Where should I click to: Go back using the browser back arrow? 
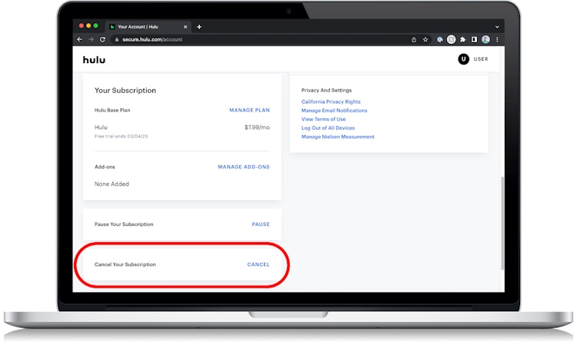click(x=79, y=39)
